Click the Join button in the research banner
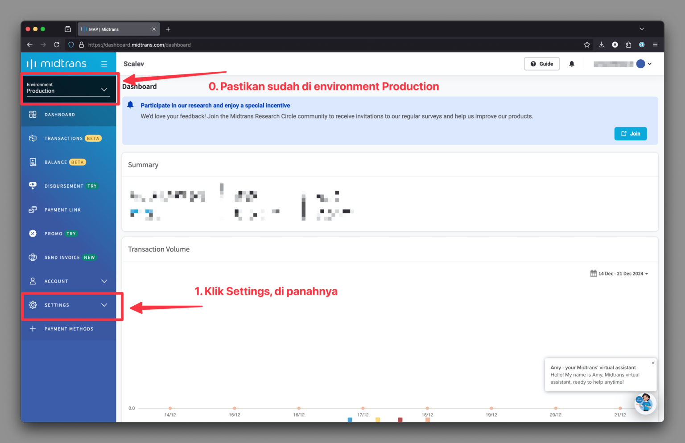 630,133
